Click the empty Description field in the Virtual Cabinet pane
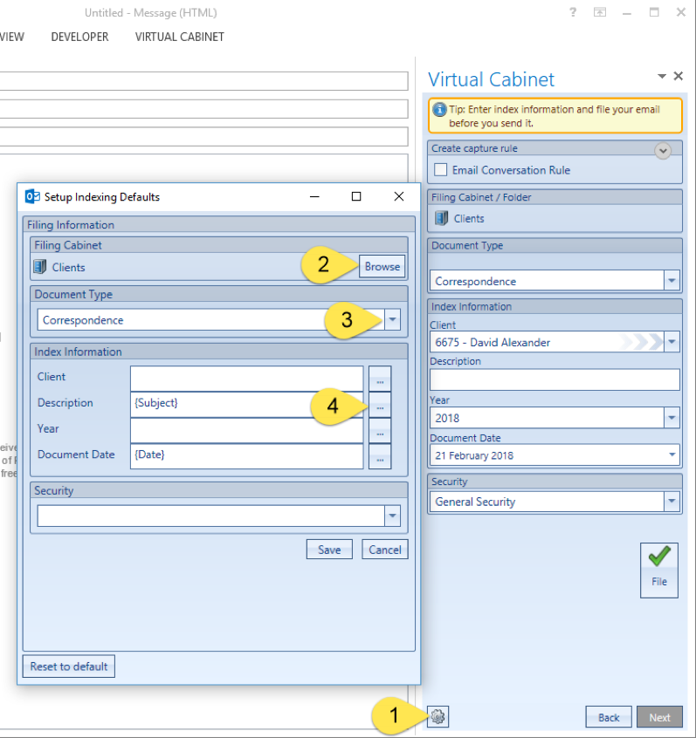Screen dimensions: 696x738 coord(555,379)
